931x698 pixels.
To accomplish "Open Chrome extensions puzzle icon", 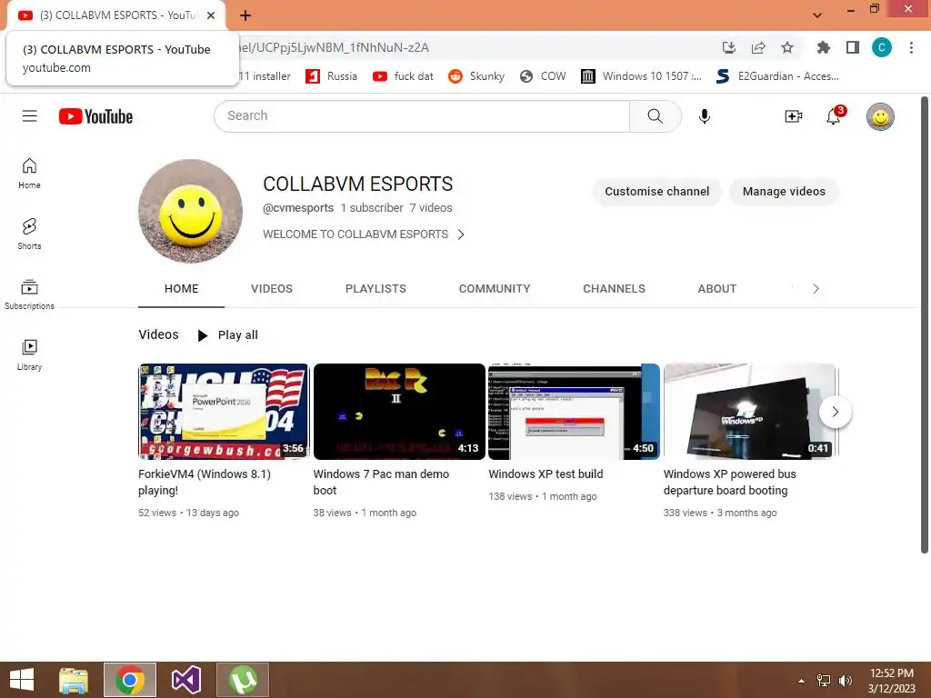I will click(823, 47).
